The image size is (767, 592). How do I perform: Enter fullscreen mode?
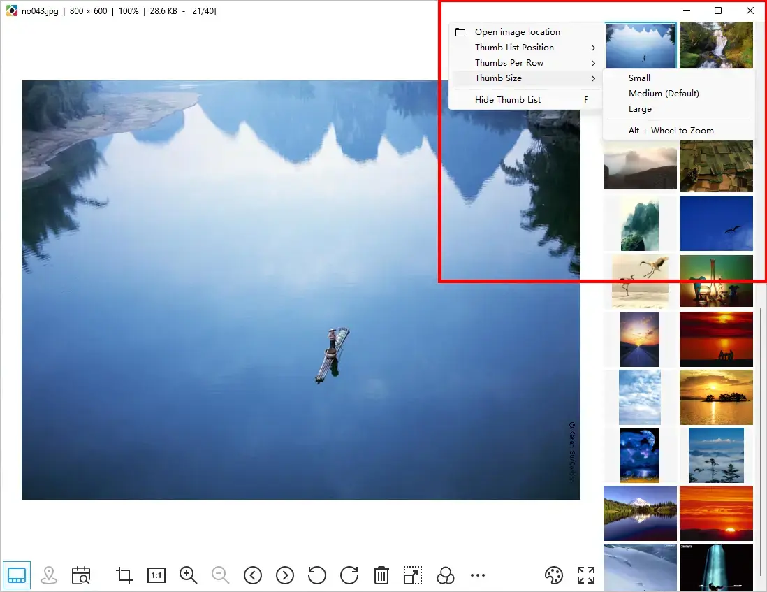pyautogui.click(x=585, y=575)
